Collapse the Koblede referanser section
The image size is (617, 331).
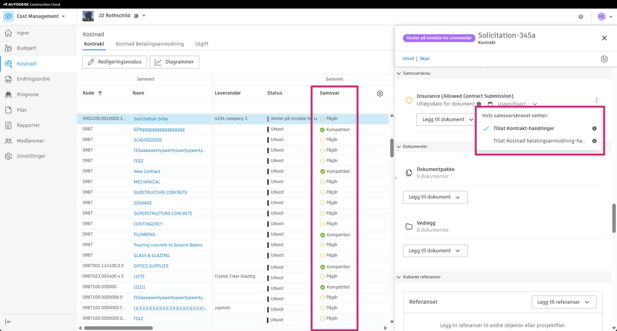point(399,277)
